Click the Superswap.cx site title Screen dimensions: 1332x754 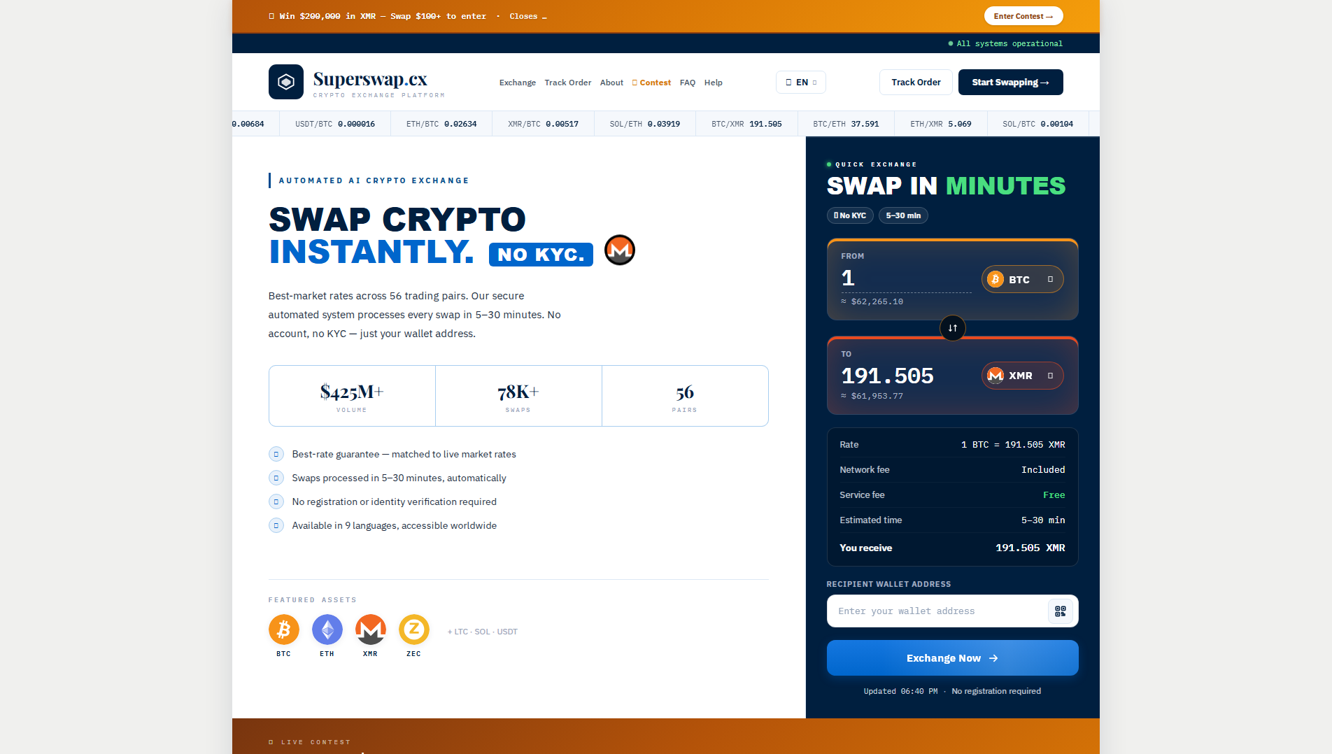[370, 79]
